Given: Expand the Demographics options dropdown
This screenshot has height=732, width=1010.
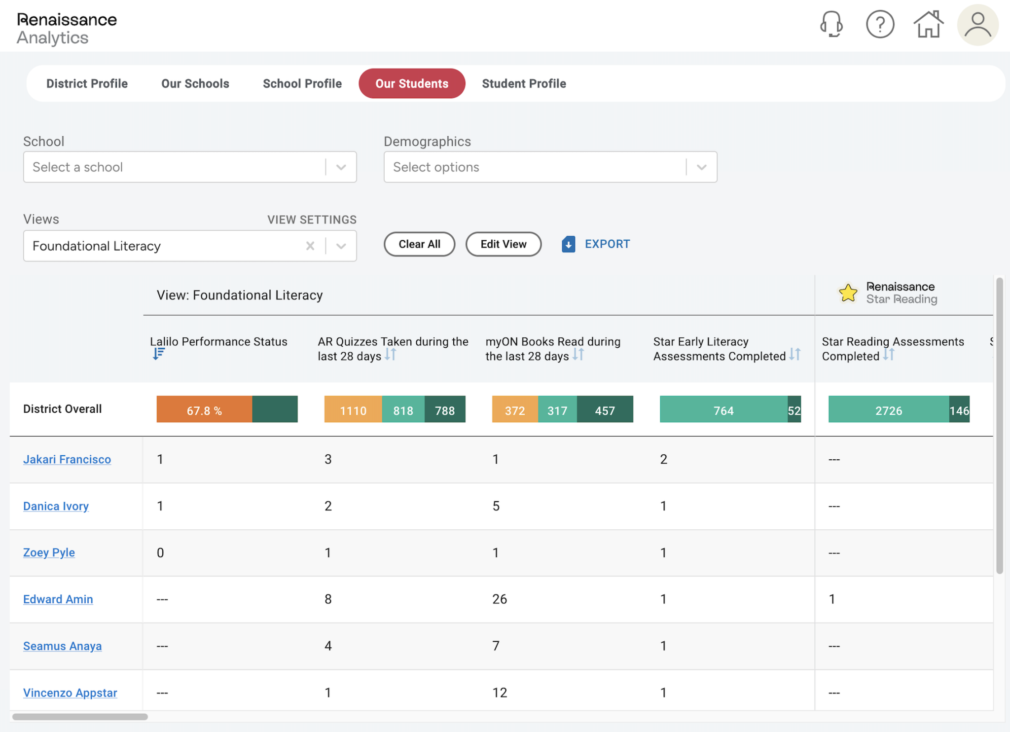Looking at the screenshot, I should point(702,167).
